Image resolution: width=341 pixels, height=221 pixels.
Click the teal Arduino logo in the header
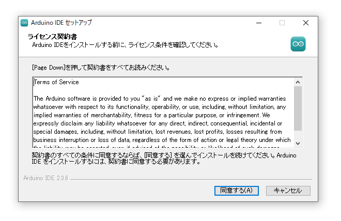click(298, 44)
